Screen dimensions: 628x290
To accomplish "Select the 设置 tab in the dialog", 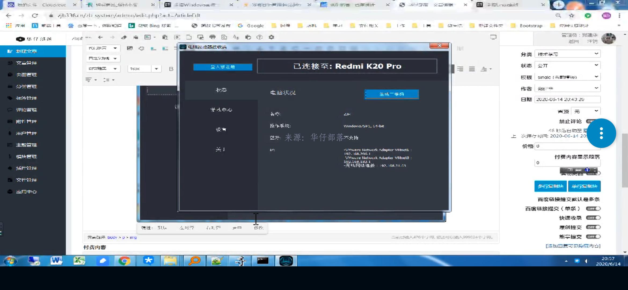I will pyautogui.click(x=221, y=129).
